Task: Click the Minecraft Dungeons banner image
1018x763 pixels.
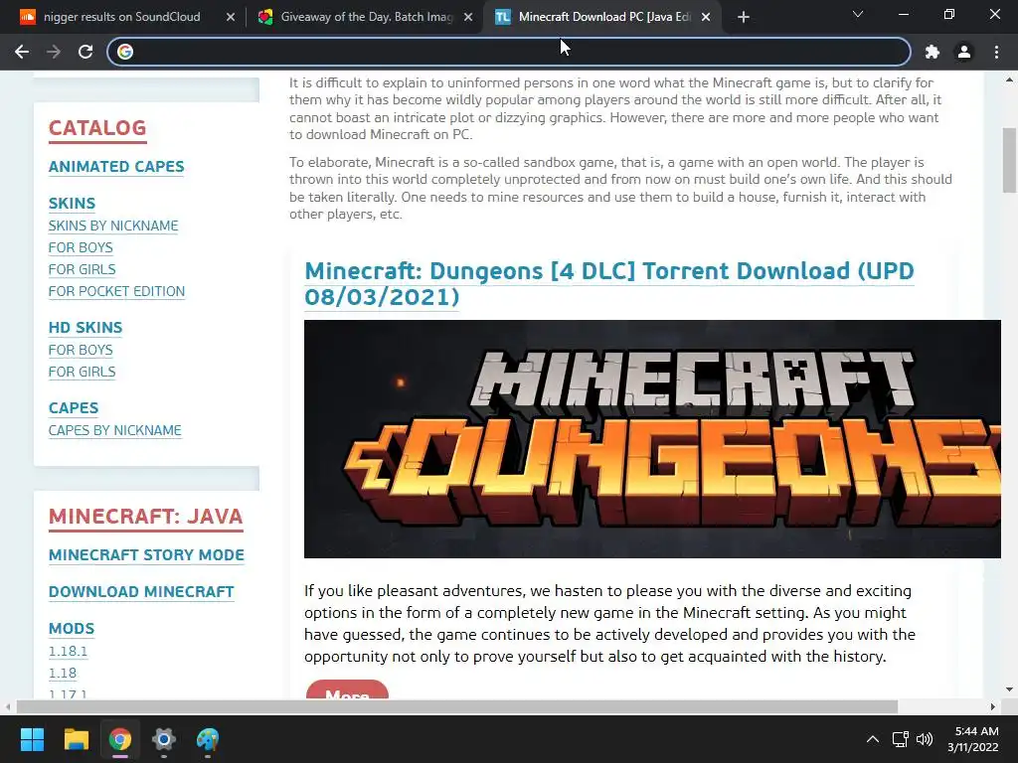Action: click(652, 439)
